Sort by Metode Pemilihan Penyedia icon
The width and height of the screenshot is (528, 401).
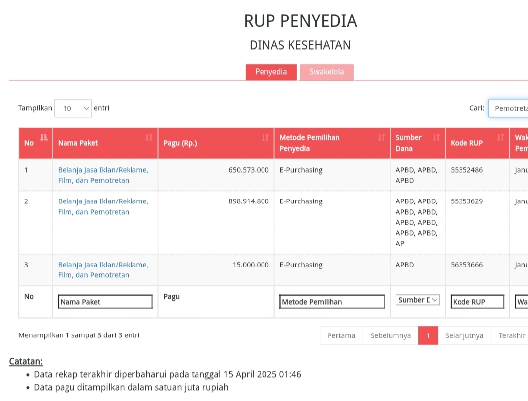pyautogui.click(x=381, y=137)
